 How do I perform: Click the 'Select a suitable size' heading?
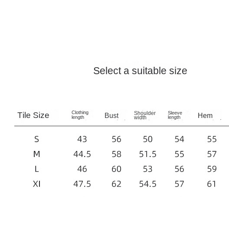140,71
